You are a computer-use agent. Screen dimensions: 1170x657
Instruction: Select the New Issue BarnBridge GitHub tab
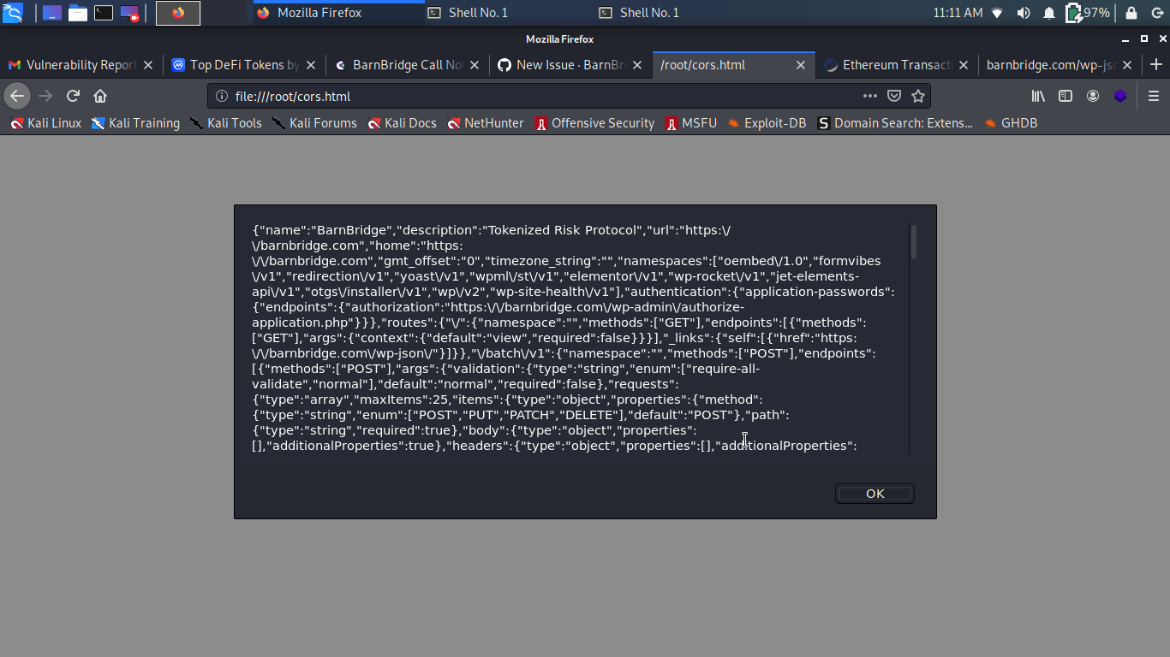pos(569,65)
